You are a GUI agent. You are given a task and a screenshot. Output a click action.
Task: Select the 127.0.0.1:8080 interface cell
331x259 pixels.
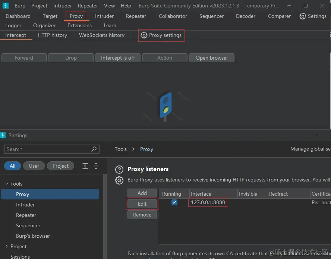pyautogui.click(x=208, y=202)
